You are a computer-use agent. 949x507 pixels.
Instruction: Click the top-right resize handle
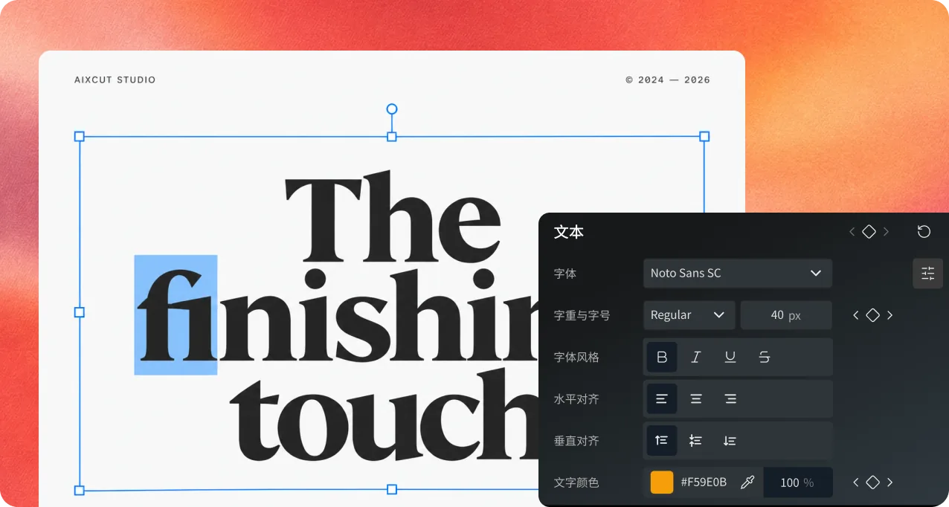click(x=705, y=136)
